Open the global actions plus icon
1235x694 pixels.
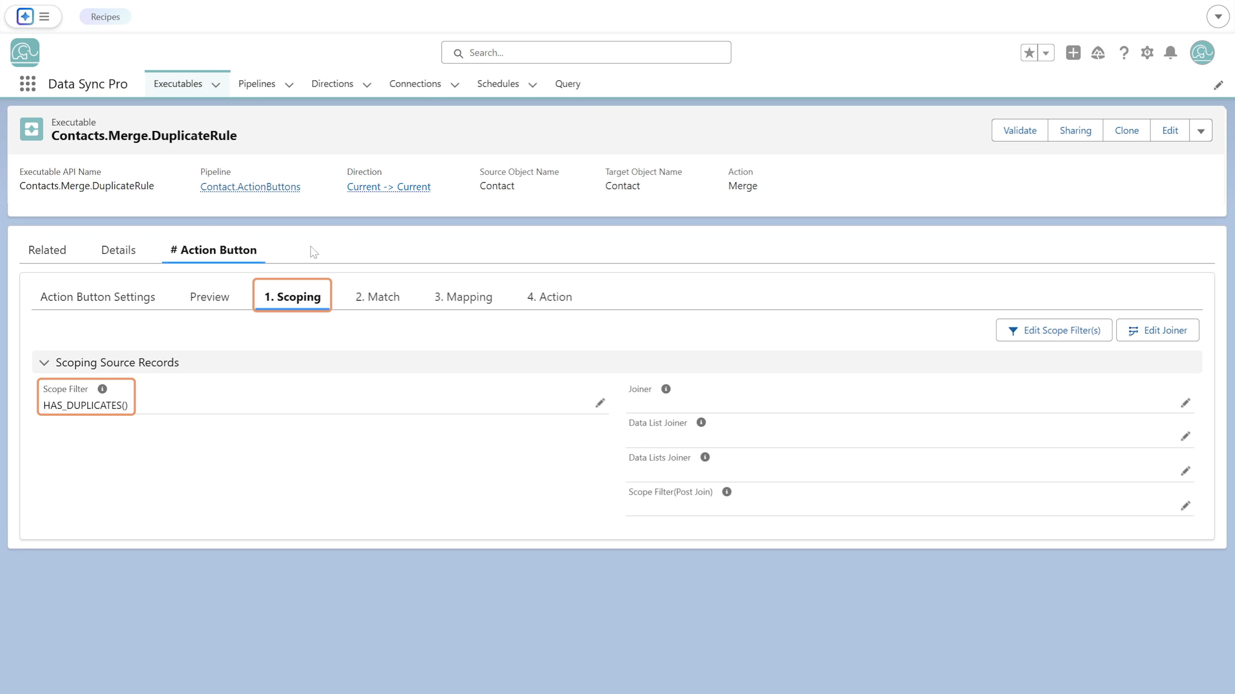click(1073, 53)
